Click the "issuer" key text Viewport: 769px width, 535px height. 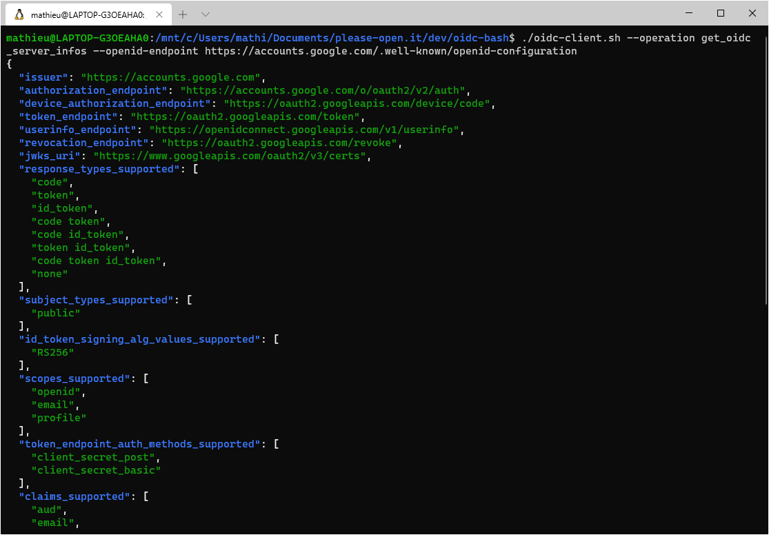click(x=43, y=77)
